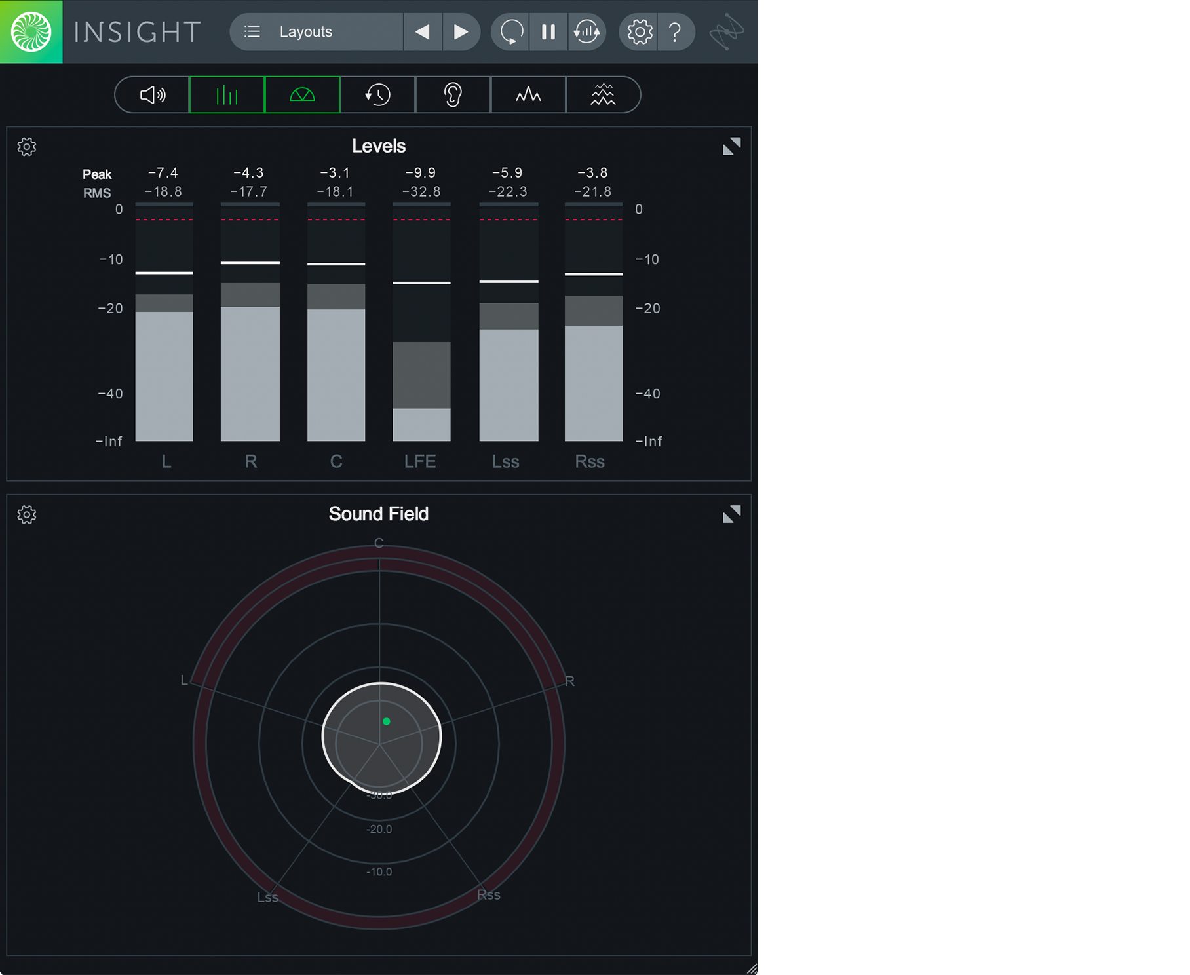Click the window resize grip at bottom right
This screenshot has width=1190, height=975.
click(x=752, y=968)
